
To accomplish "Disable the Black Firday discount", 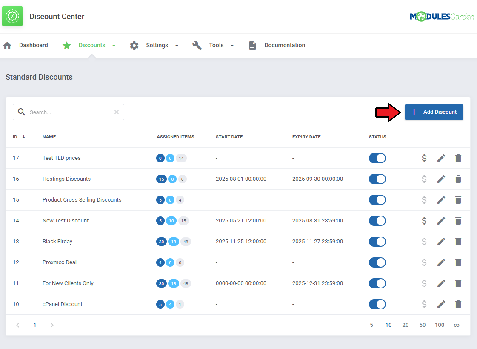I will pos(377,242).
